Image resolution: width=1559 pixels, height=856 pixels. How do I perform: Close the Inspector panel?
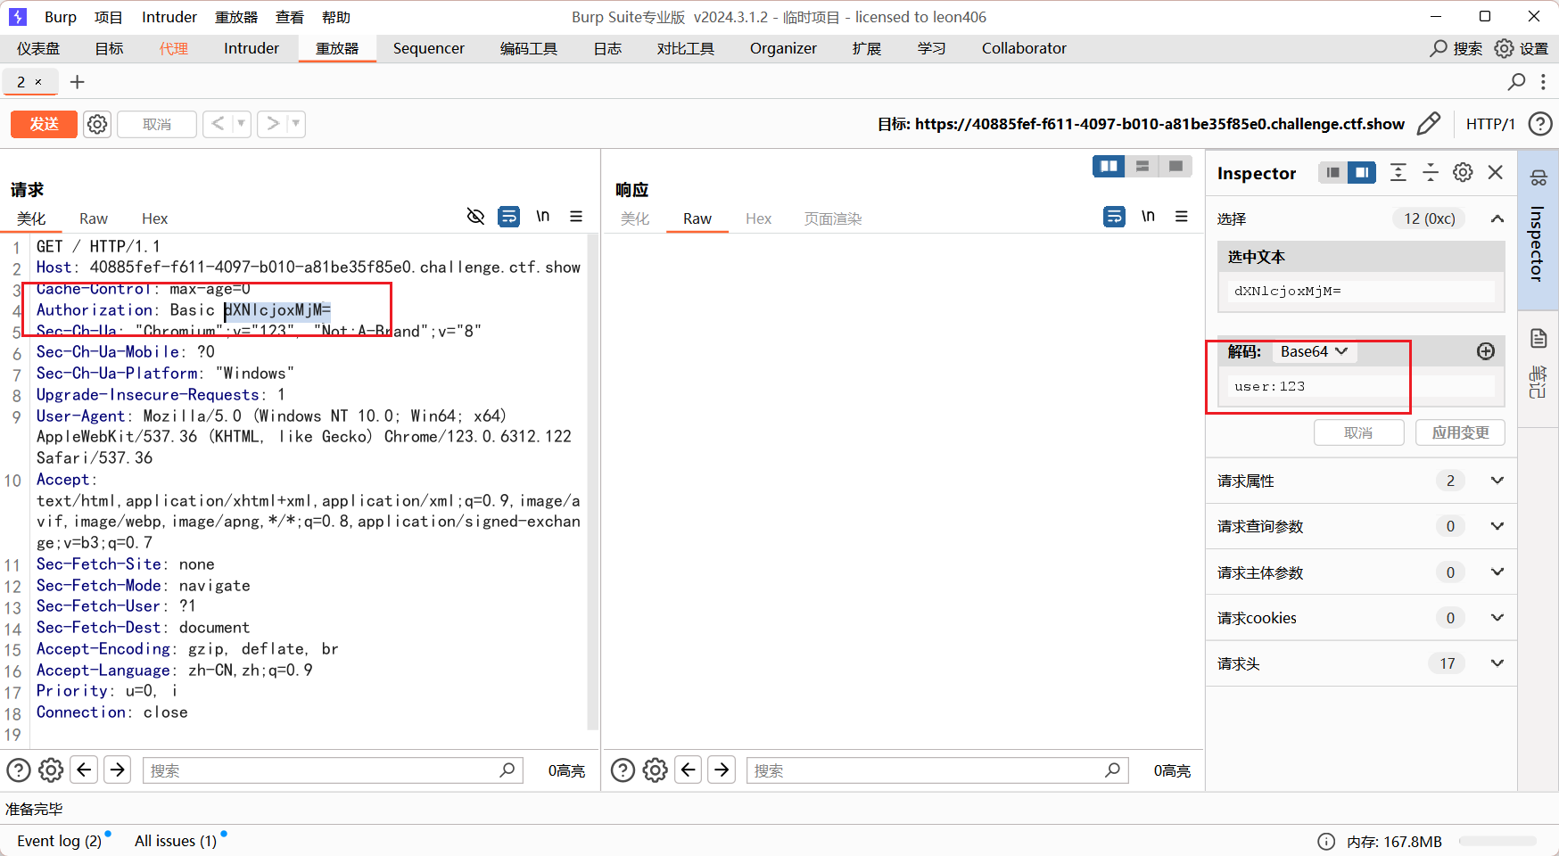click(1496, 172)
